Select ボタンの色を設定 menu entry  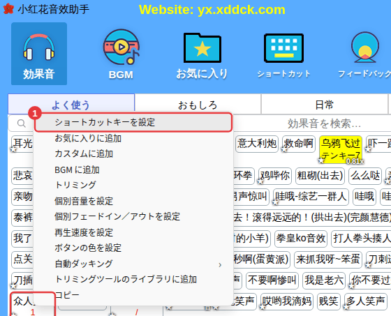[x=133, y=248]
